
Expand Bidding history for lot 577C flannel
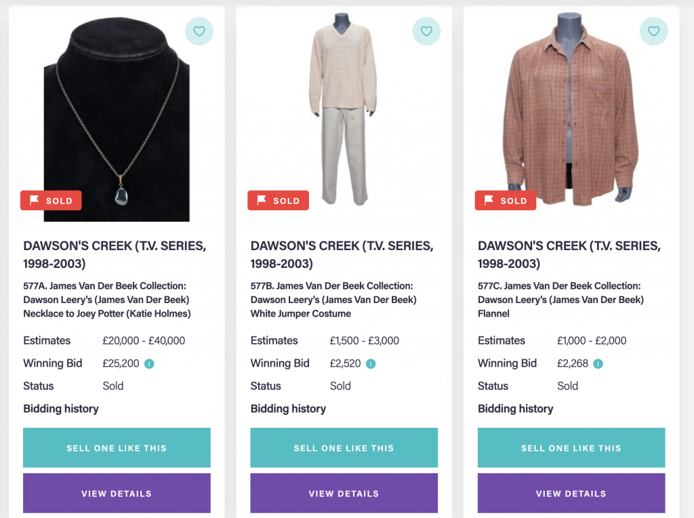516,409
